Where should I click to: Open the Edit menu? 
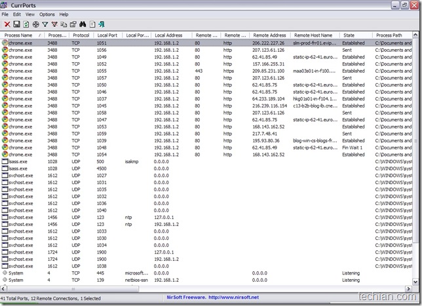pyautogui.click(x=16, y=14)
